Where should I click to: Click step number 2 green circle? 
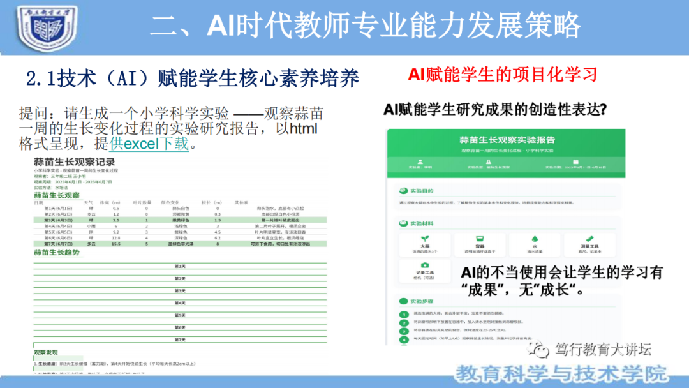[x=404, y=323]
